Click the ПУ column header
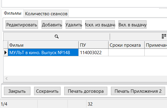 click(93, 45)
